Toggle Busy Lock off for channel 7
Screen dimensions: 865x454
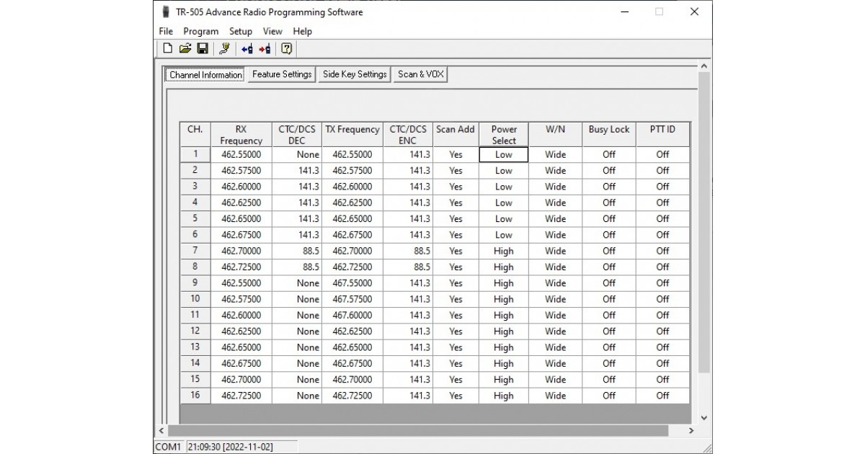click(x=608, y=251)
